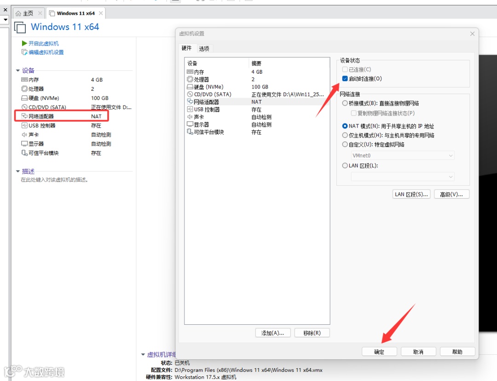Open the VMnet0 dropdown

click(x=403, y=155)
